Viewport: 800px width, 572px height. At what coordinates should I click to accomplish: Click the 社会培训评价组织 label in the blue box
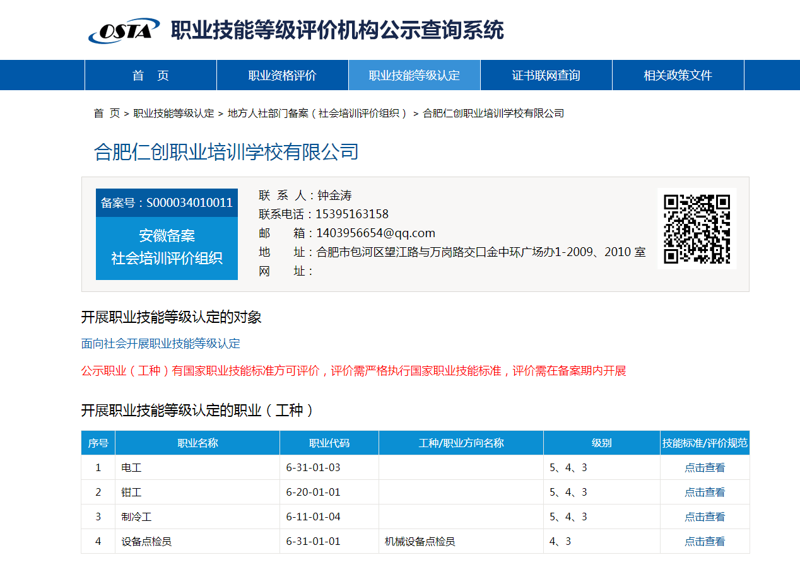[167, 259]
